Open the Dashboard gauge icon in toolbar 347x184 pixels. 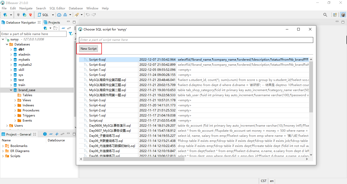pos(59,15)
